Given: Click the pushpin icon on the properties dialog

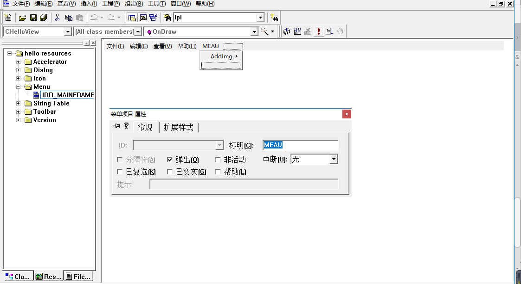Looking at the screenshot, I should click(x=117, y=126).
